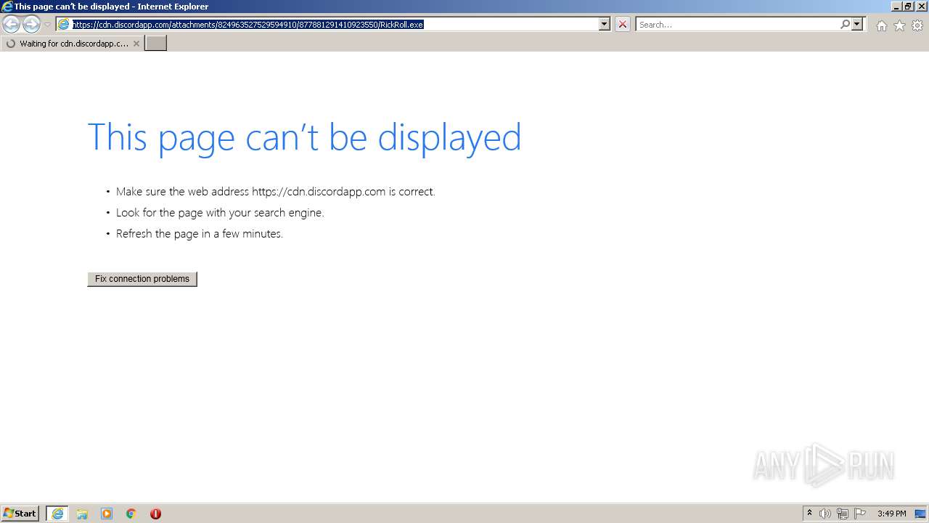Click 'Look for the page with your search engine' text
Image resolution: width=929 pixels, height=523 pixels.
pyautogui.click(x=220, y=213)
